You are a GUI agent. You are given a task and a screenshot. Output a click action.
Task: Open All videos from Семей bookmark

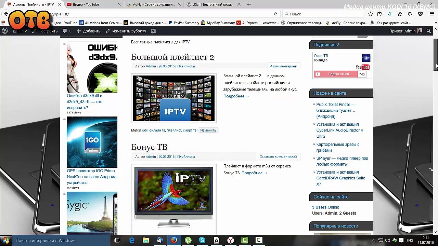(100, 23)
